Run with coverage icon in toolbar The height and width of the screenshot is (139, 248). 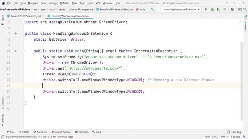pyautogui.click(x=218, y=9)
